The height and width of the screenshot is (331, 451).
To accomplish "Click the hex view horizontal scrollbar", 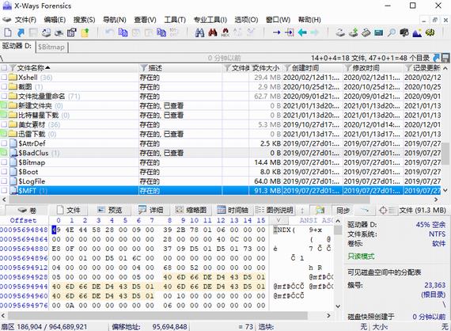I will pos(157,316).
